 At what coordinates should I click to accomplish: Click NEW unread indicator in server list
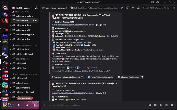click(5, 98)
